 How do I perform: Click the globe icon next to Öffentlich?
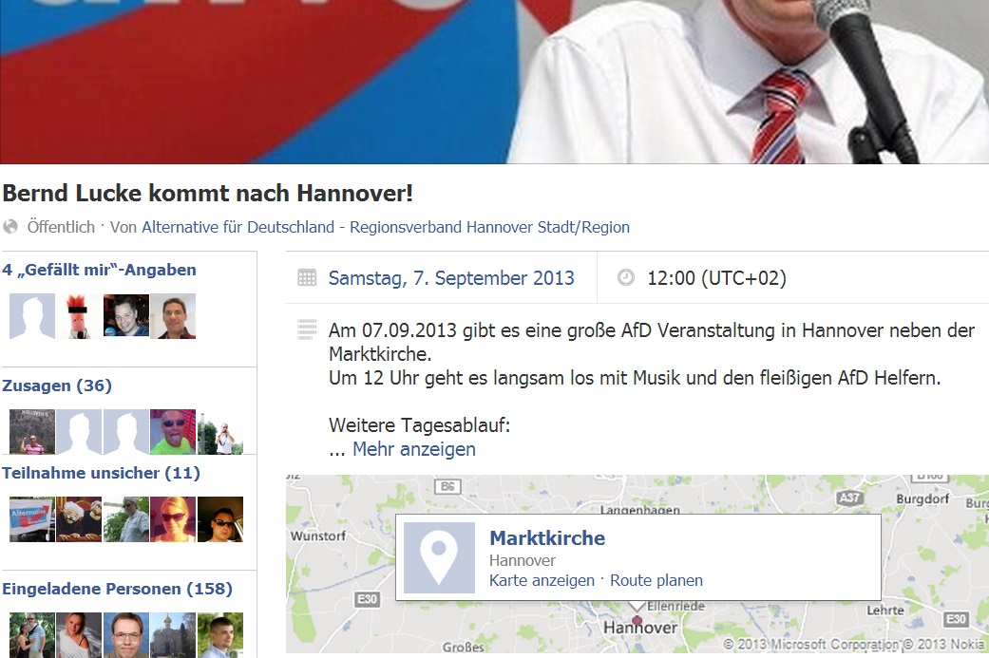tap(10, 227)
